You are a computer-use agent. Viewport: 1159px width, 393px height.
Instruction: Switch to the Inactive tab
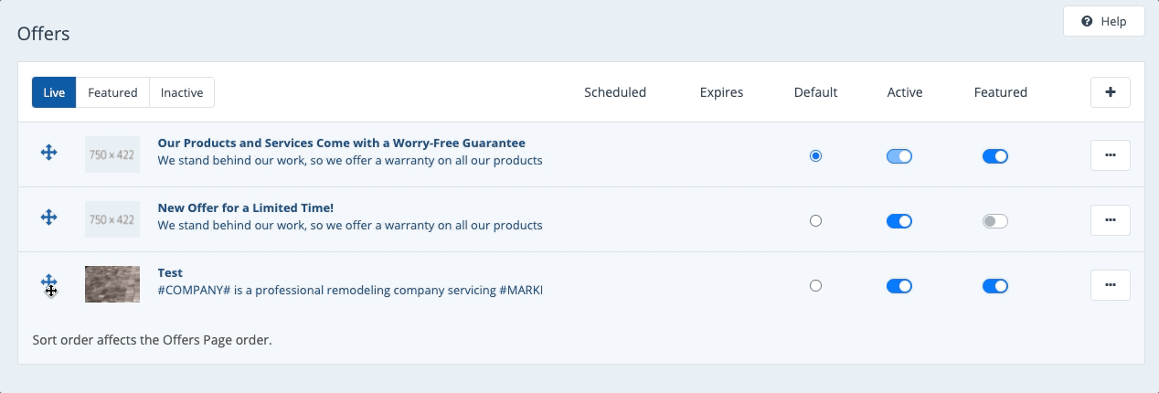click(182, 92)
